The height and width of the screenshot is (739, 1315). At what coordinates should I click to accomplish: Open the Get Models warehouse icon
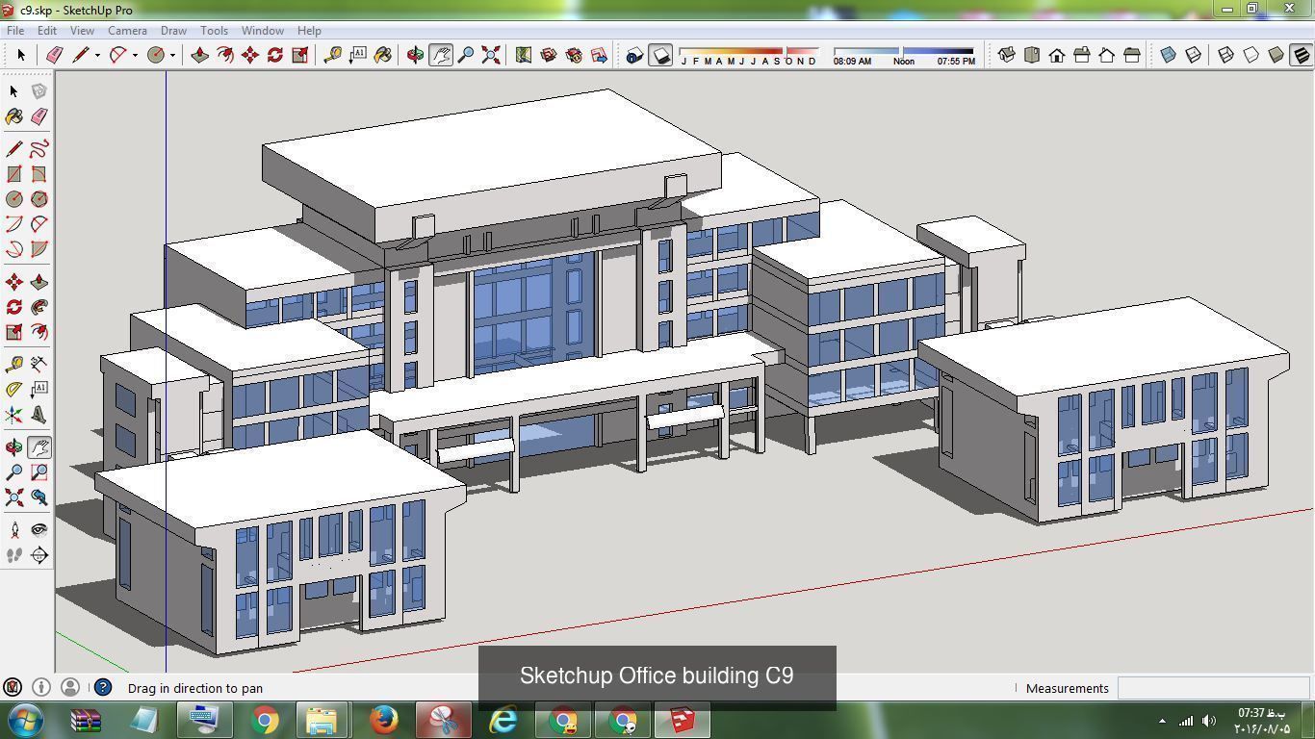coord(548,55)
